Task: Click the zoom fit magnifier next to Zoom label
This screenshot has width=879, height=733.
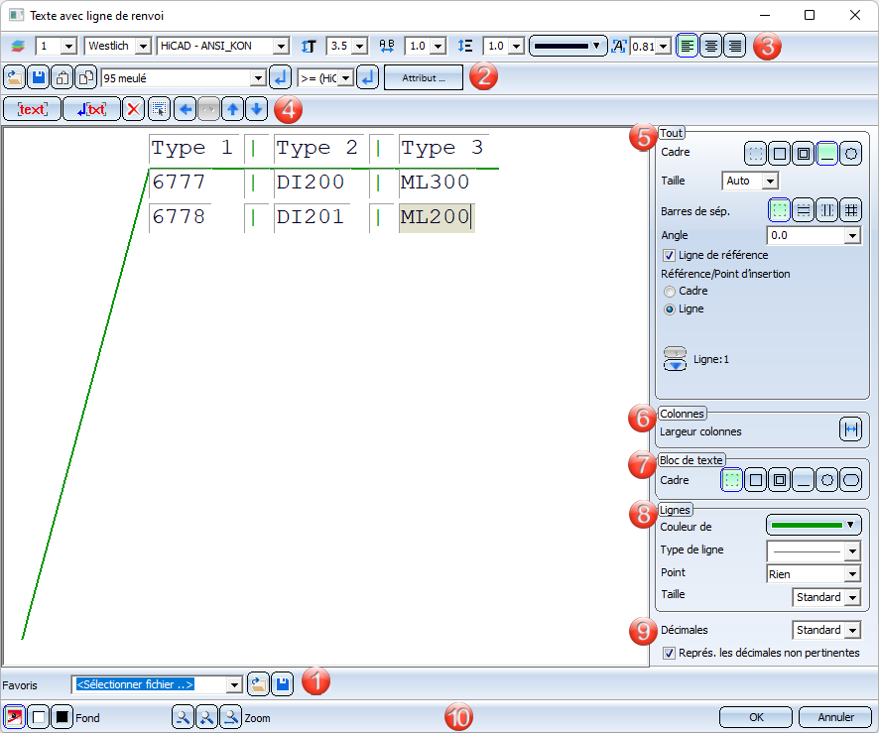Action: (x=230, y=717)
